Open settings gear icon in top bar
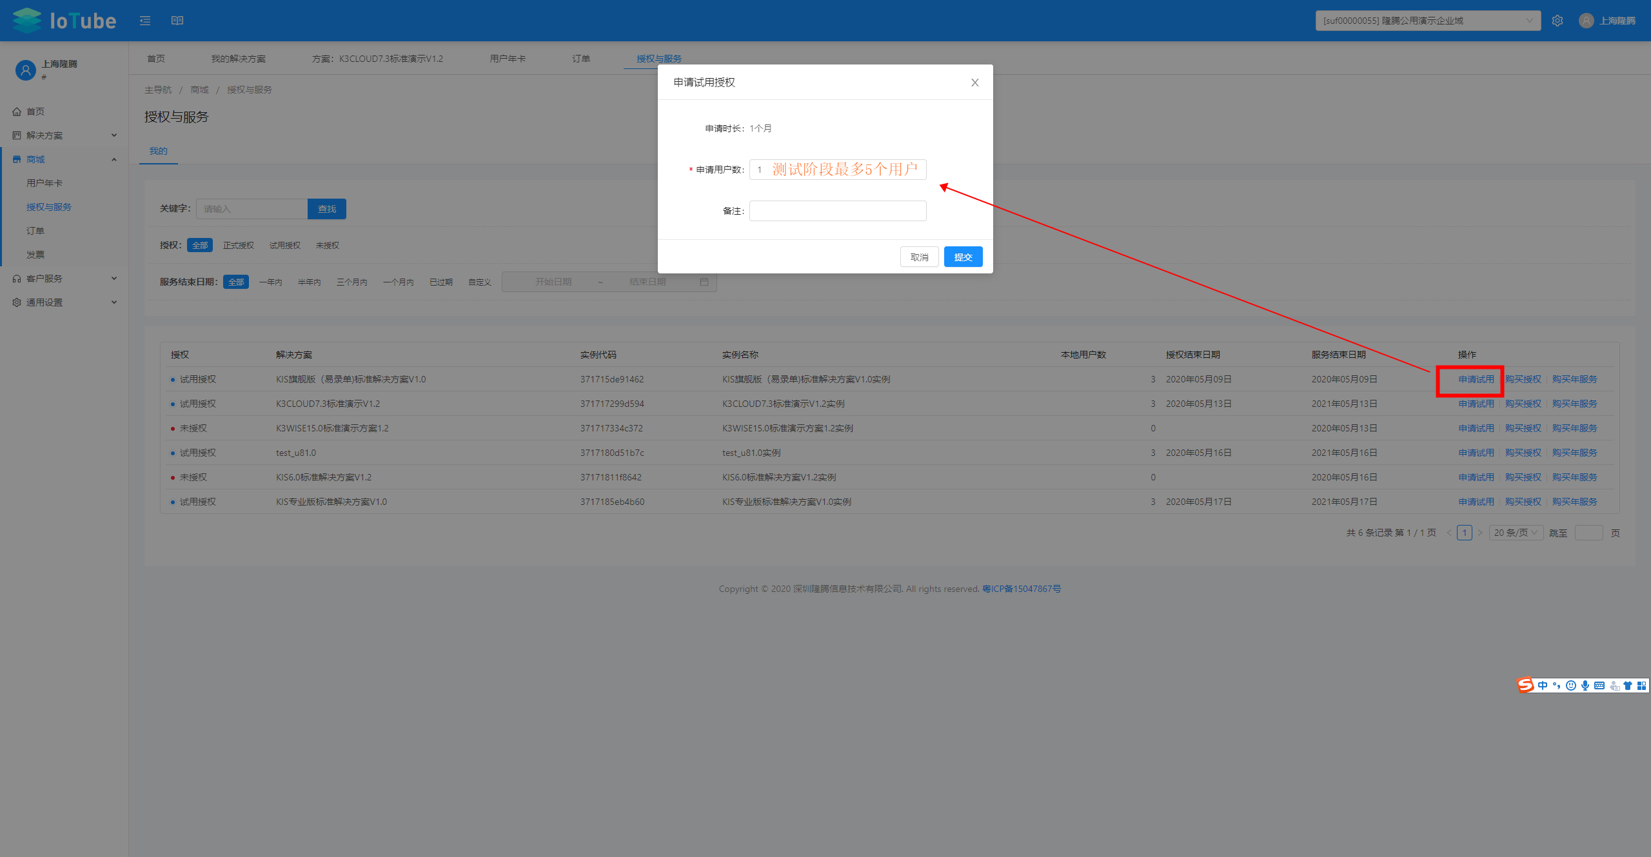 tap(1557, 21)
